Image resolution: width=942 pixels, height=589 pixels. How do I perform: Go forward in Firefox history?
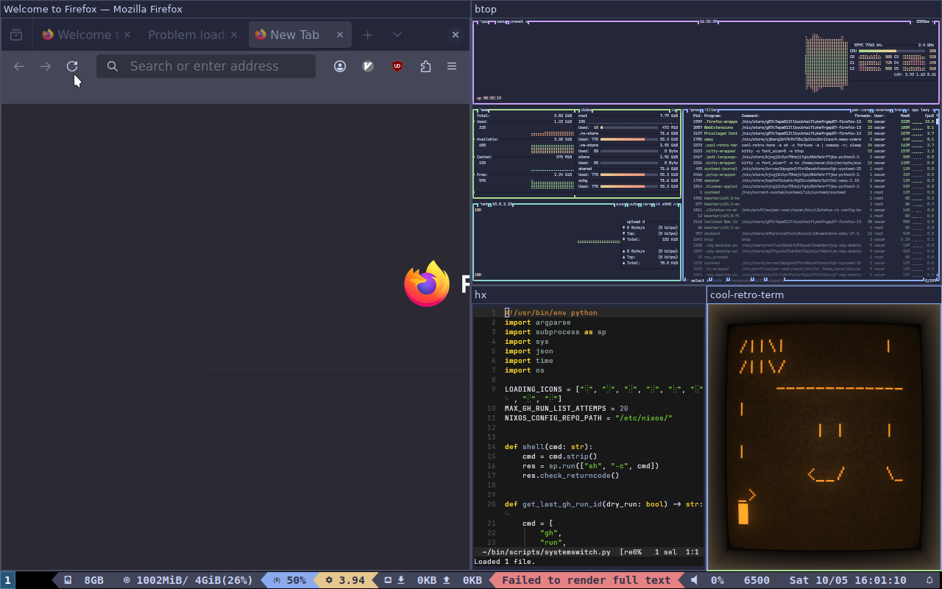[x=46, y=66]
